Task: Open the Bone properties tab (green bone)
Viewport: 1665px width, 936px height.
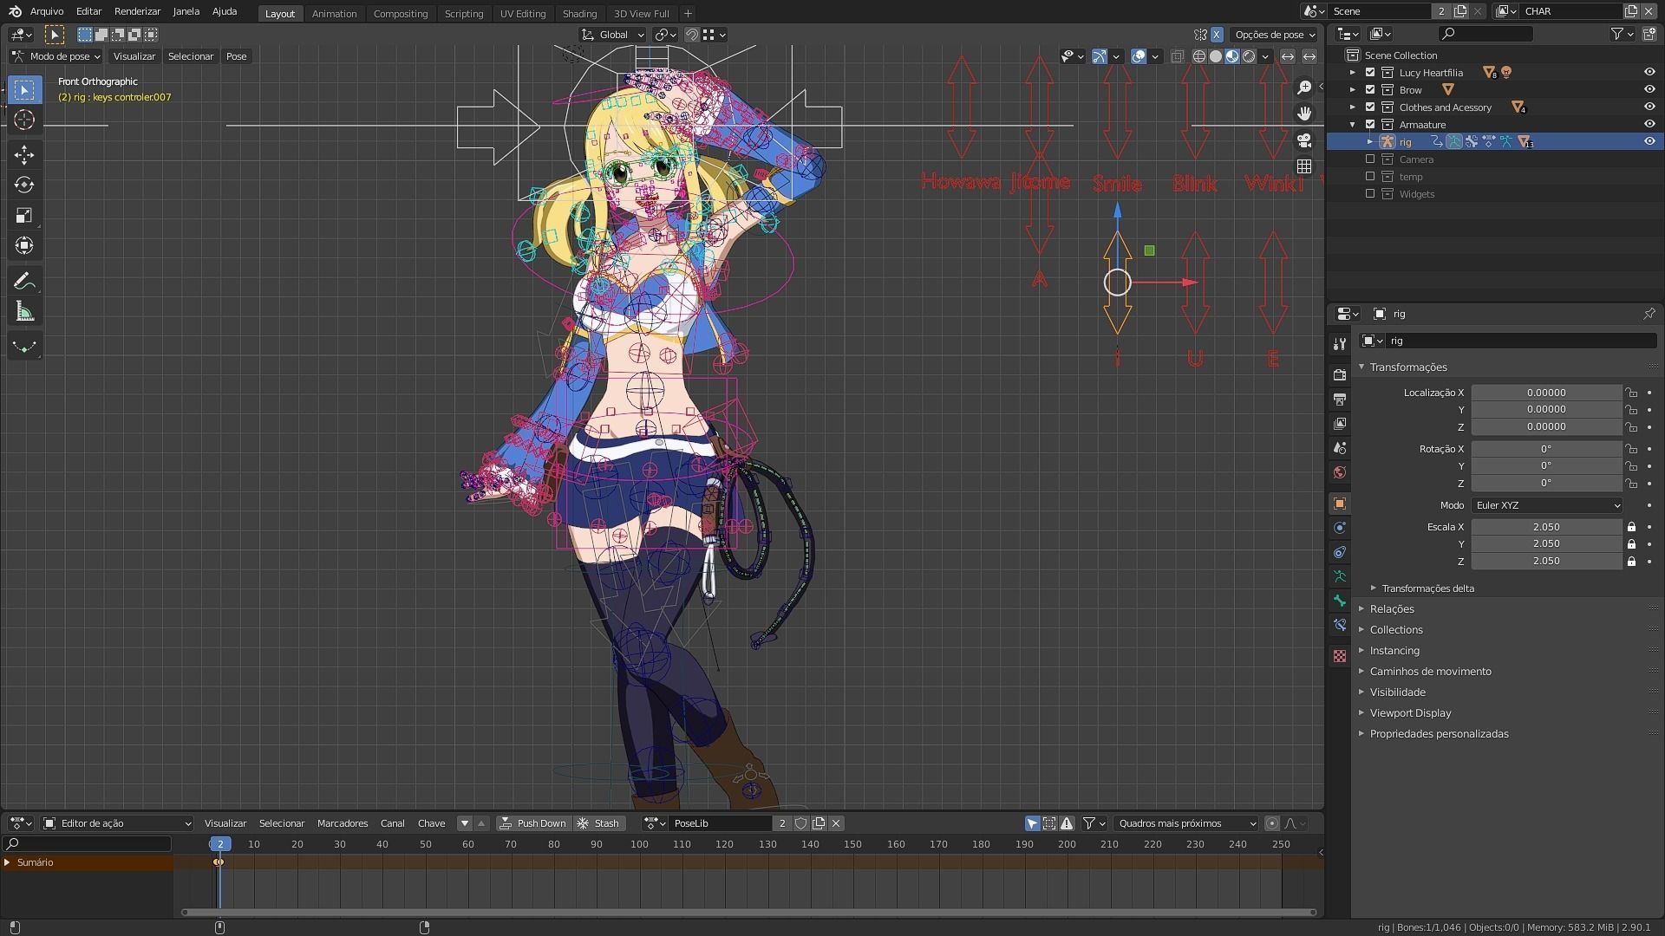Action: [x=1340, y=601]
